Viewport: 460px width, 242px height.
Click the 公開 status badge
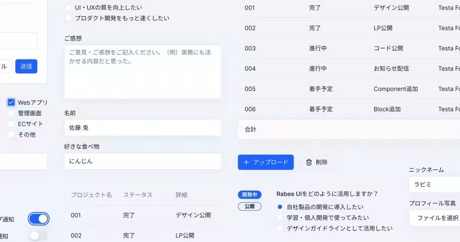250,206
